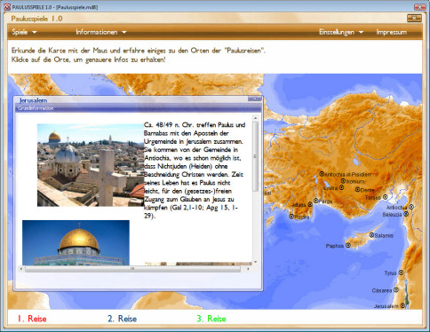Open the Impressum menu item
The width and height of the screenshot is (430, 332).
click(x=391, y=32)
